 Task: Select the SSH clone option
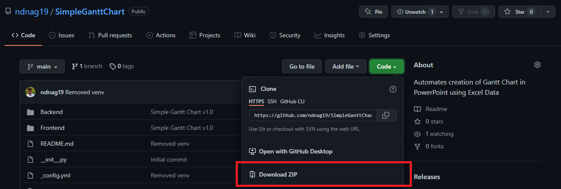[272, 102]
